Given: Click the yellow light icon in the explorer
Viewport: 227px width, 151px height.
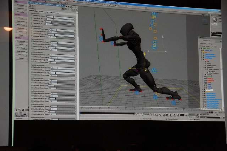Looking at the screenshot, I should tap(203, 53).
